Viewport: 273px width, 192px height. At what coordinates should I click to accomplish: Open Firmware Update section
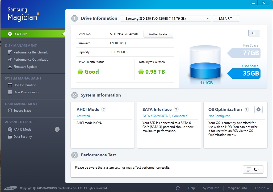(25, 67)
